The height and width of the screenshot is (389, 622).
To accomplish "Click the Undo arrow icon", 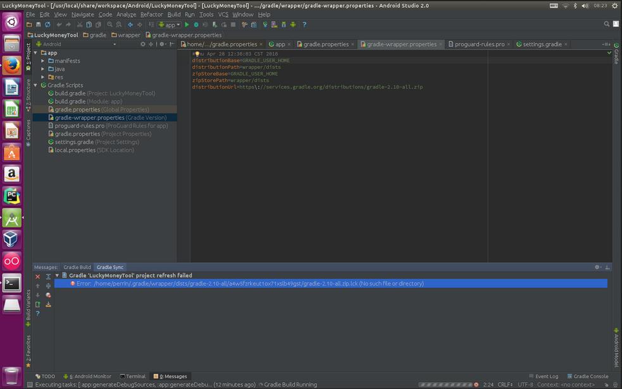I will pyautogui.click(x=59, y=25).
